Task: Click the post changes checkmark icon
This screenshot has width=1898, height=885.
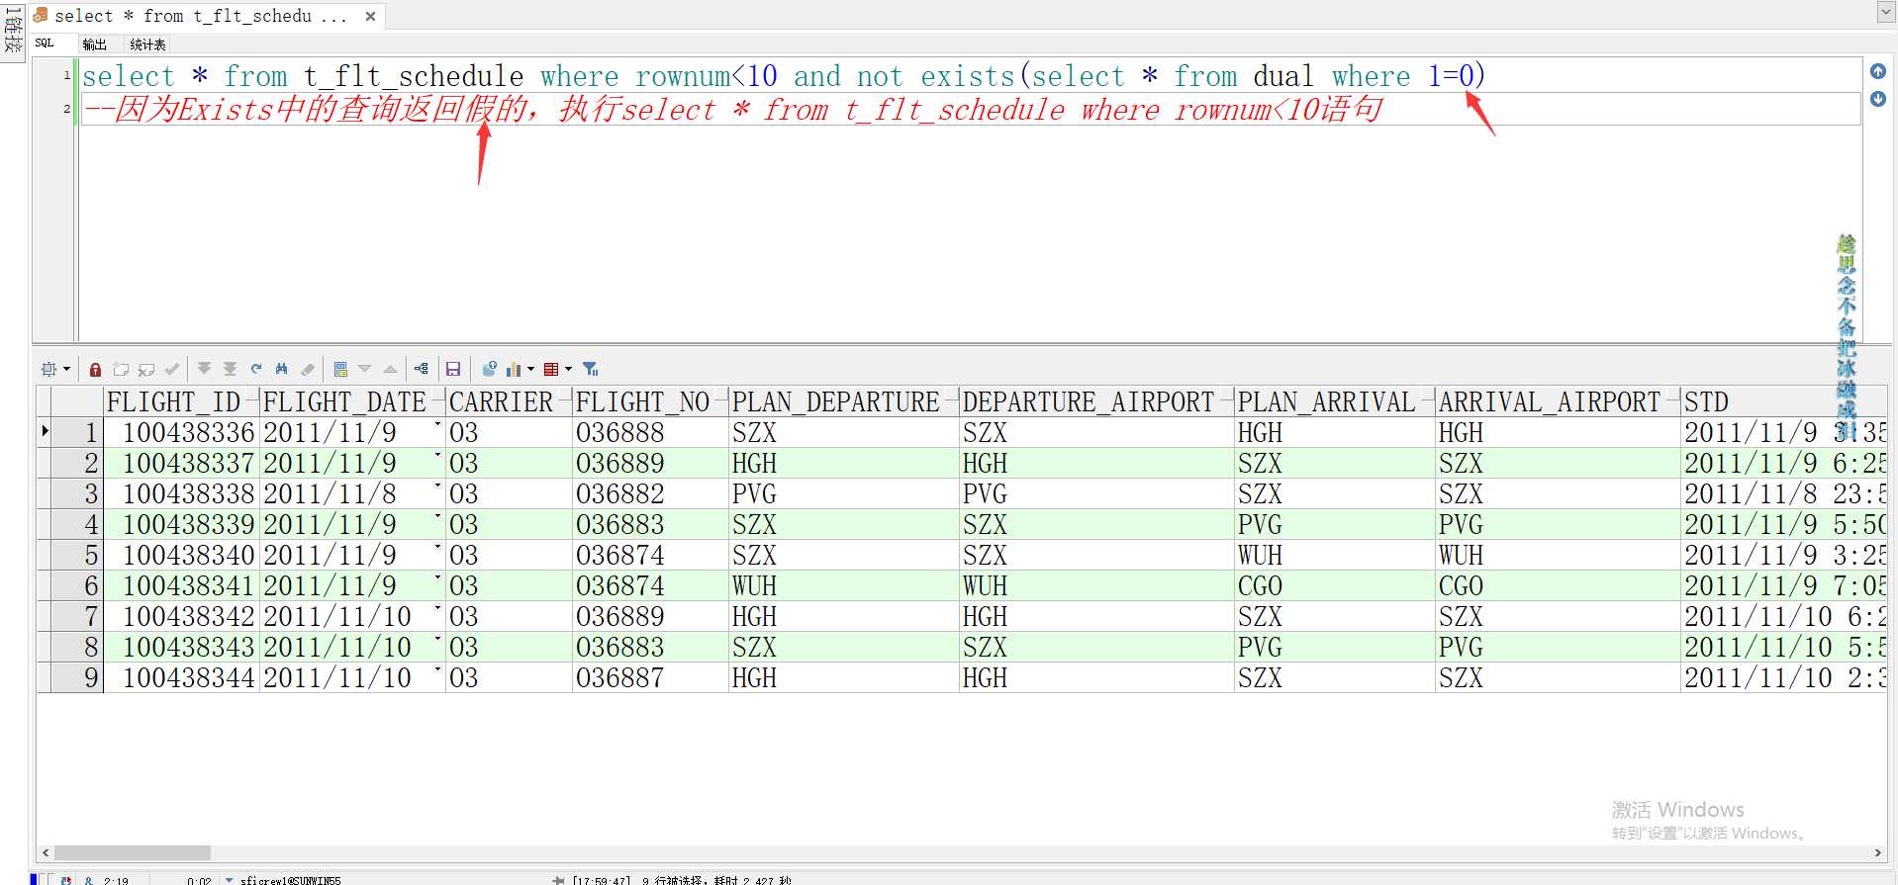Action: (x=172, y=369)
